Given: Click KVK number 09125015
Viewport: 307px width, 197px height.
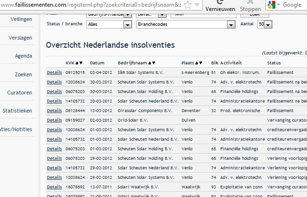Looking at the screenshot, I should point(75,73).
